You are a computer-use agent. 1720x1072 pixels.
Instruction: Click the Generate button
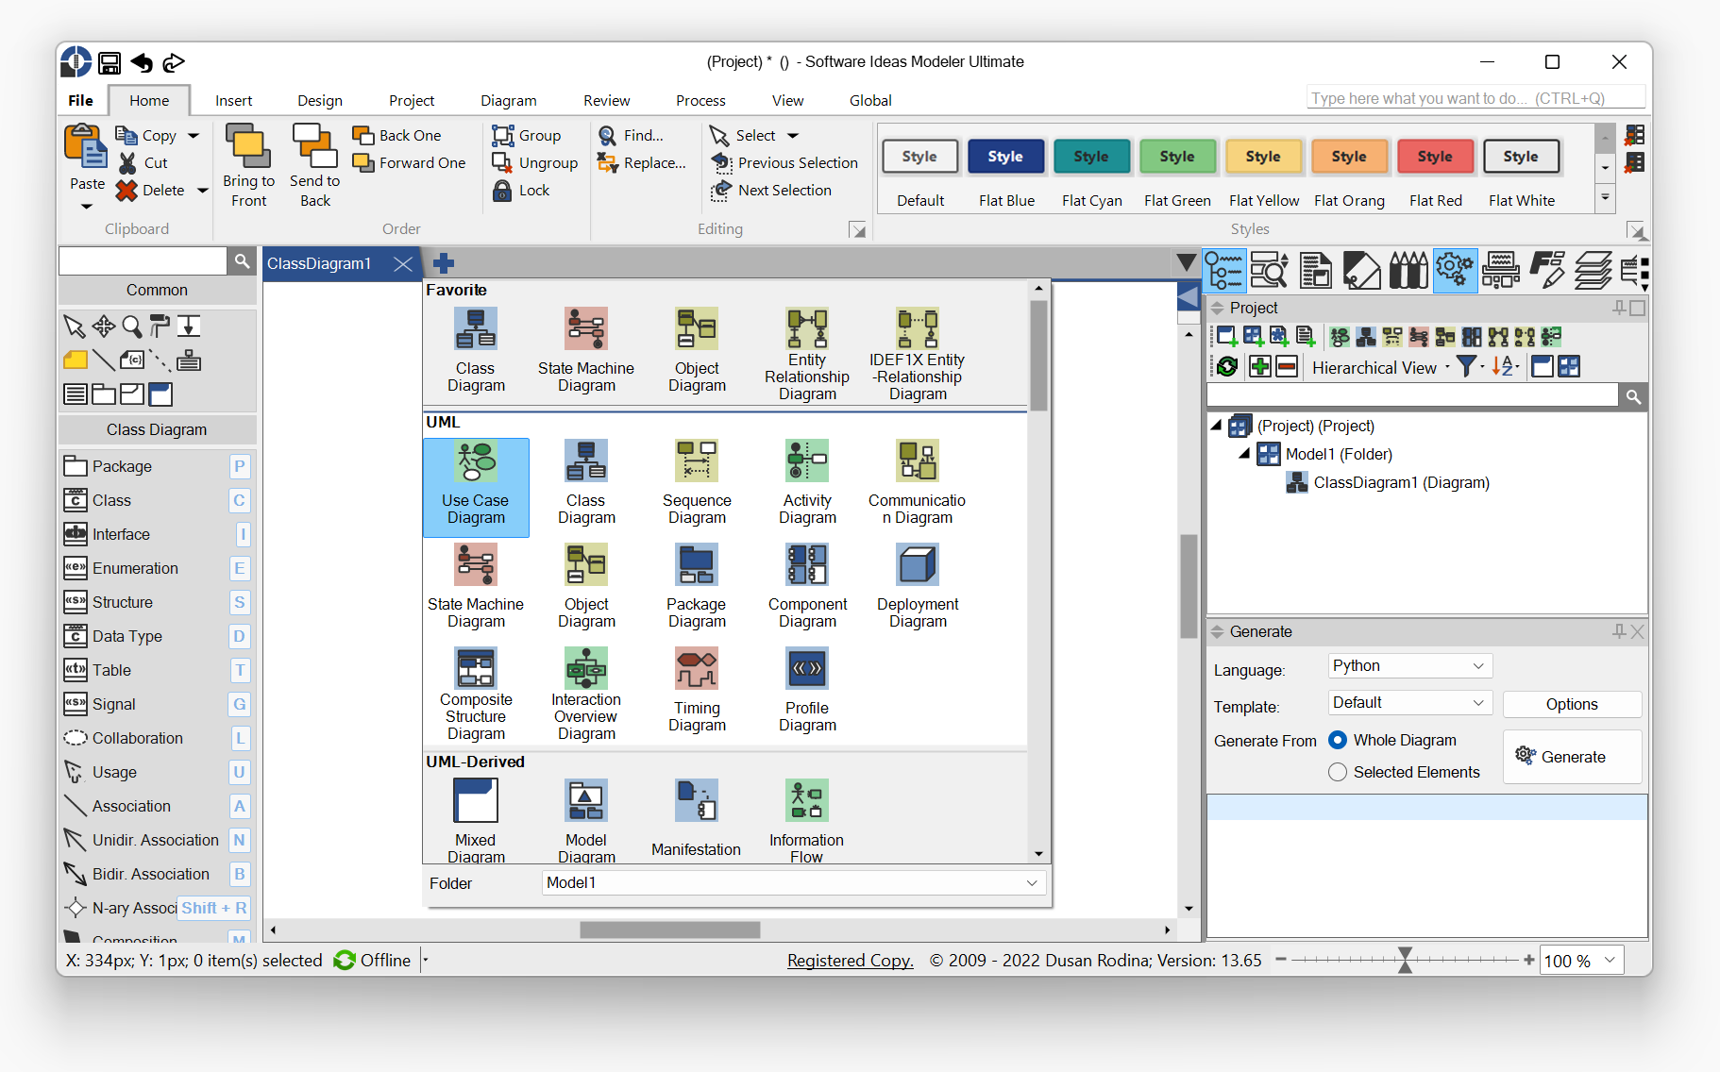click(x=1571, y=756)
